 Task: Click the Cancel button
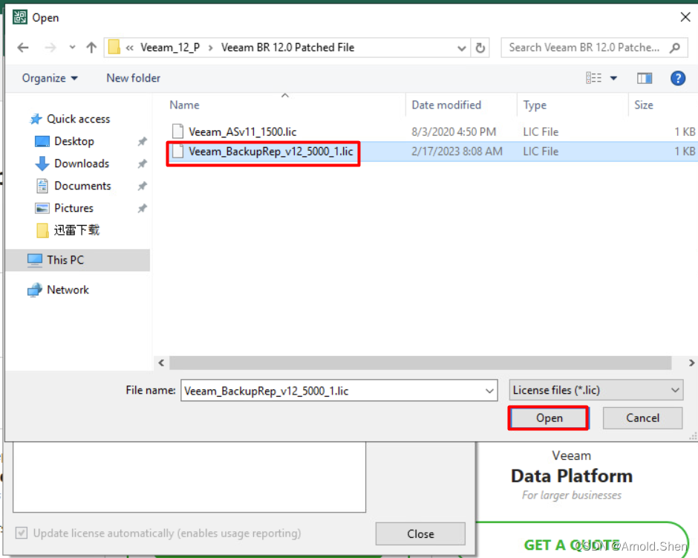pos(642,418)
